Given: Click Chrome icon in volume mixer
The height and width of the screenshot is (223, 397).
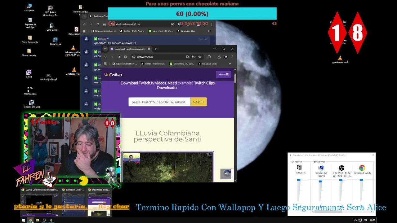Looking at the screenshot, I should point(362,168).
